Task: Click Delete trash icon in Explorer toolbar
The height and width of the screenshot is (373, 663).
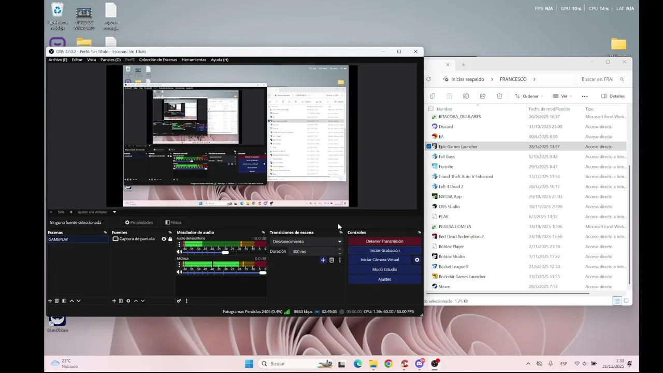Action: (x=499, y=96)
